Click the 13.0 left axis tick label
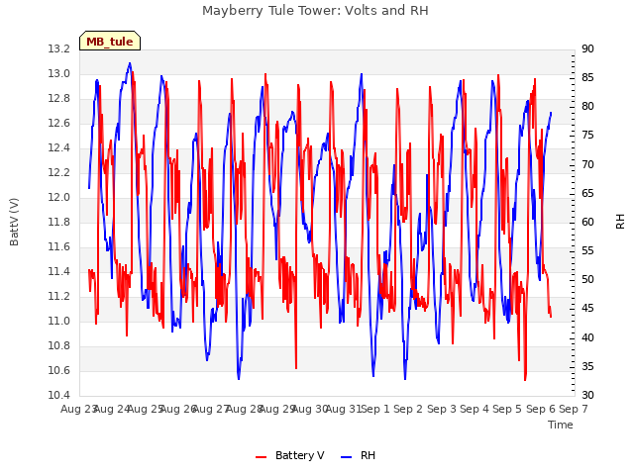The height and width of the screenshot is (475, 634). pos(59,73)
